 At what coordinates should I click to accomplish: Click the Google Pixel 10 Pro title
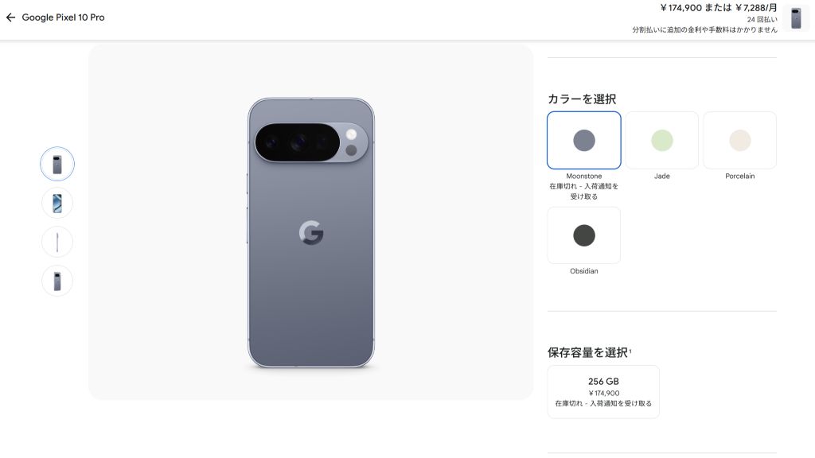click(x=63, y=17)
